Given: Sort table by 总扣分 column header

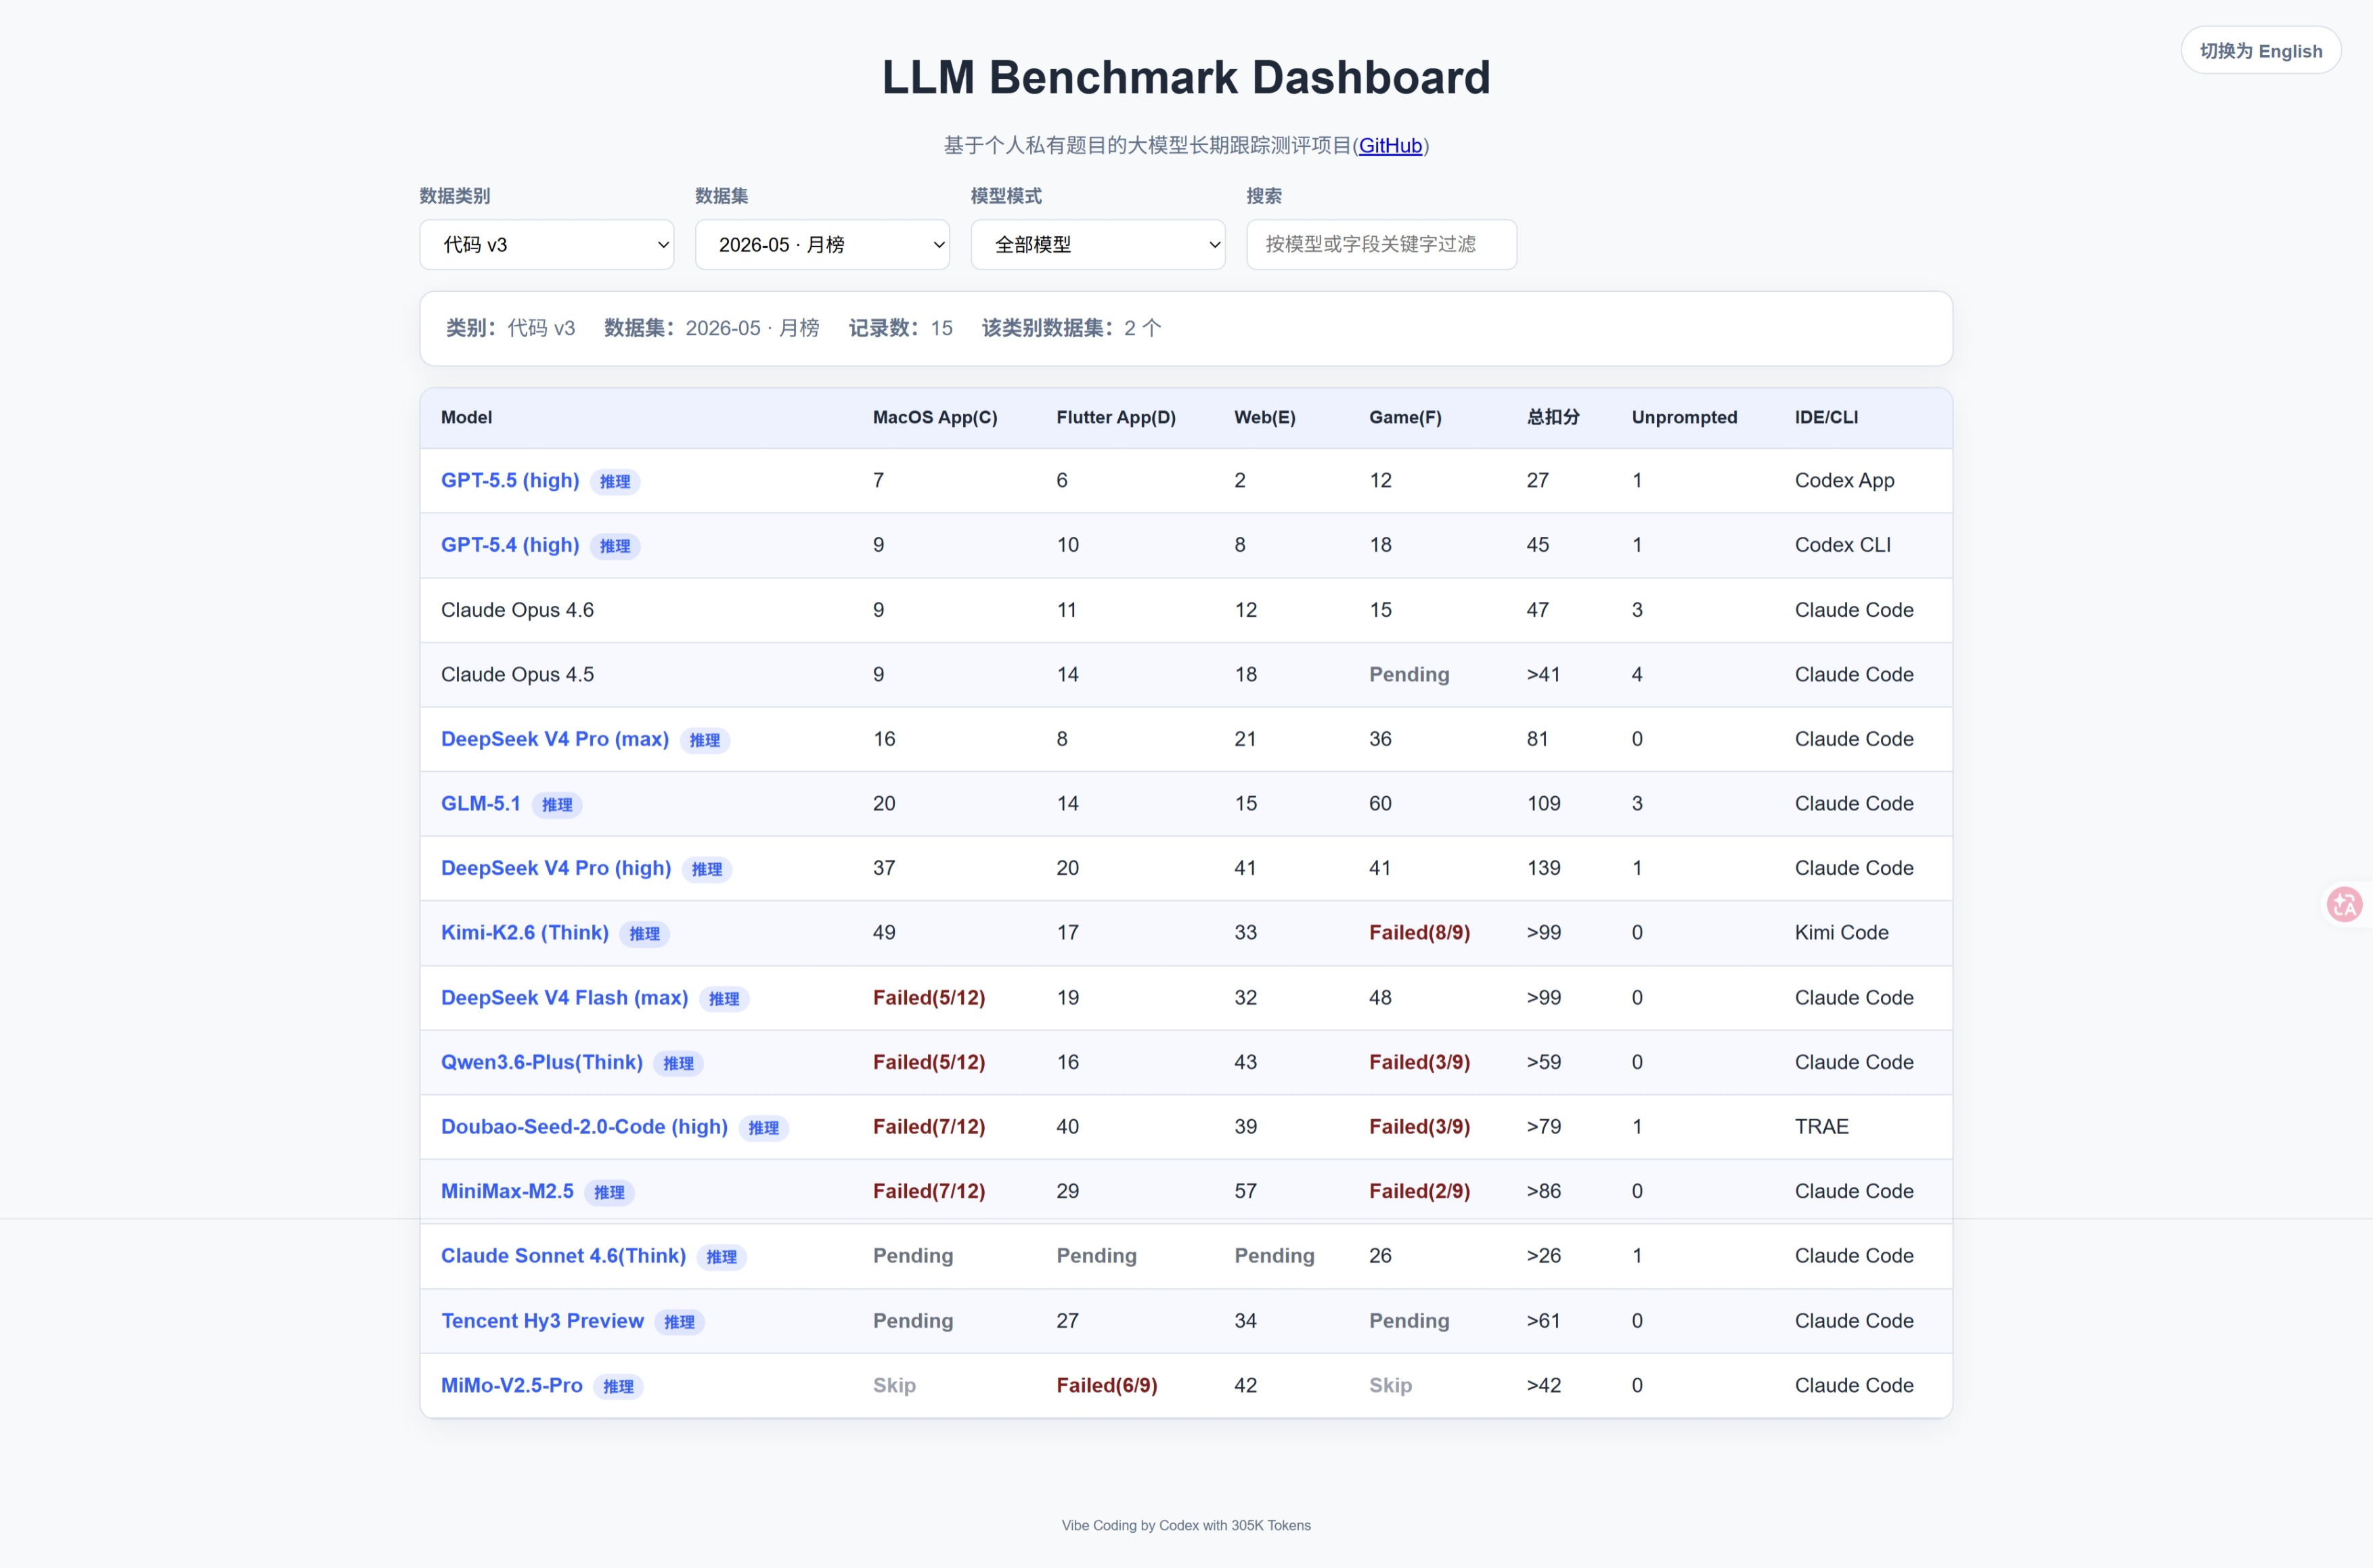Looking at the screenshot, I should (1553, 417).
